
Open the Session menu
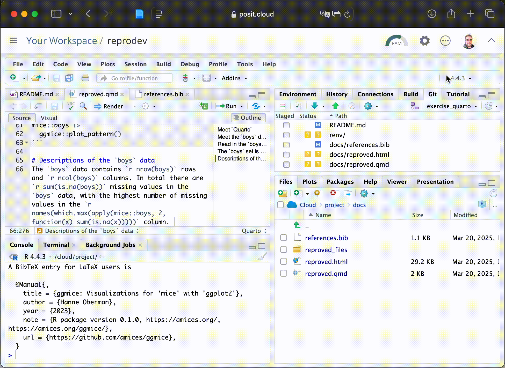(x=135, y=64)
